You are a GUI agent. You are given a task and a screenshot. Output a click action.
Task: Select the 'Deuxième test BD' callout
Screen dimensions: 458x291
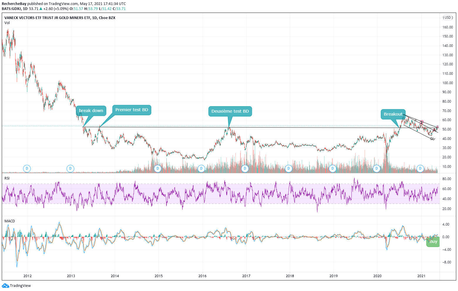(x=230, y=111)
